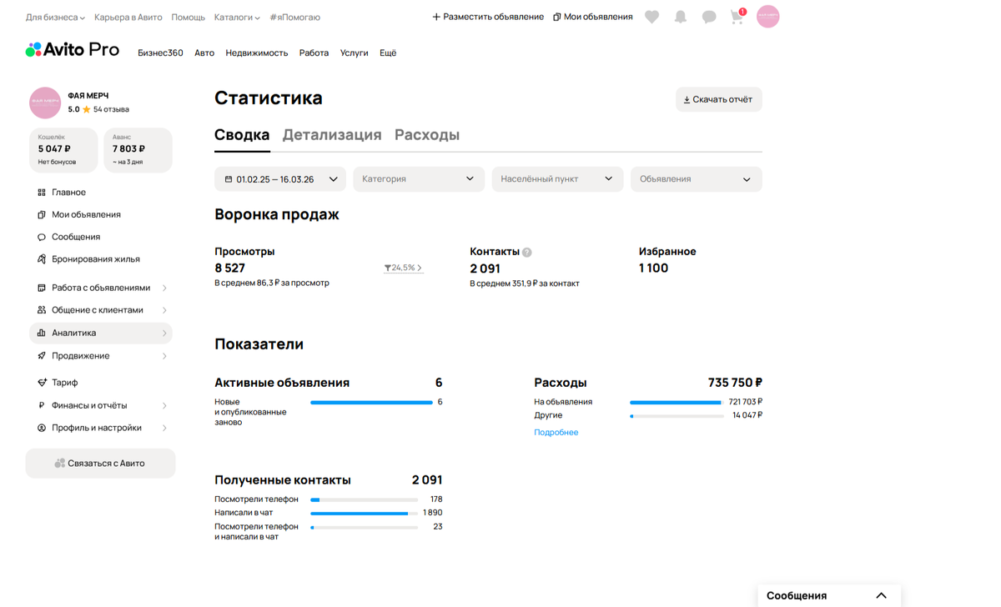Open the date range filter dropdown

coord(280,178)
